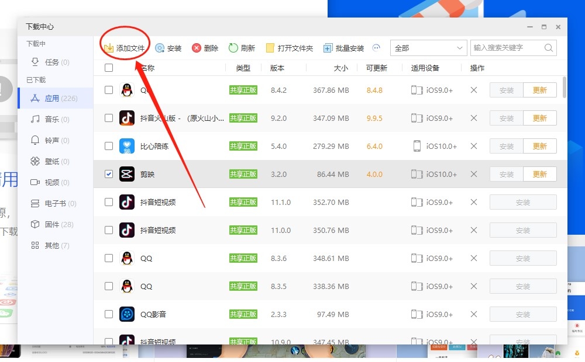Screen dimensions: 585x362
Task: Open the 铃声 category
Action: click(55, 140)
